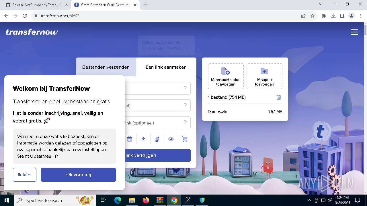Click taskbar search box

[x=55, y=200]
